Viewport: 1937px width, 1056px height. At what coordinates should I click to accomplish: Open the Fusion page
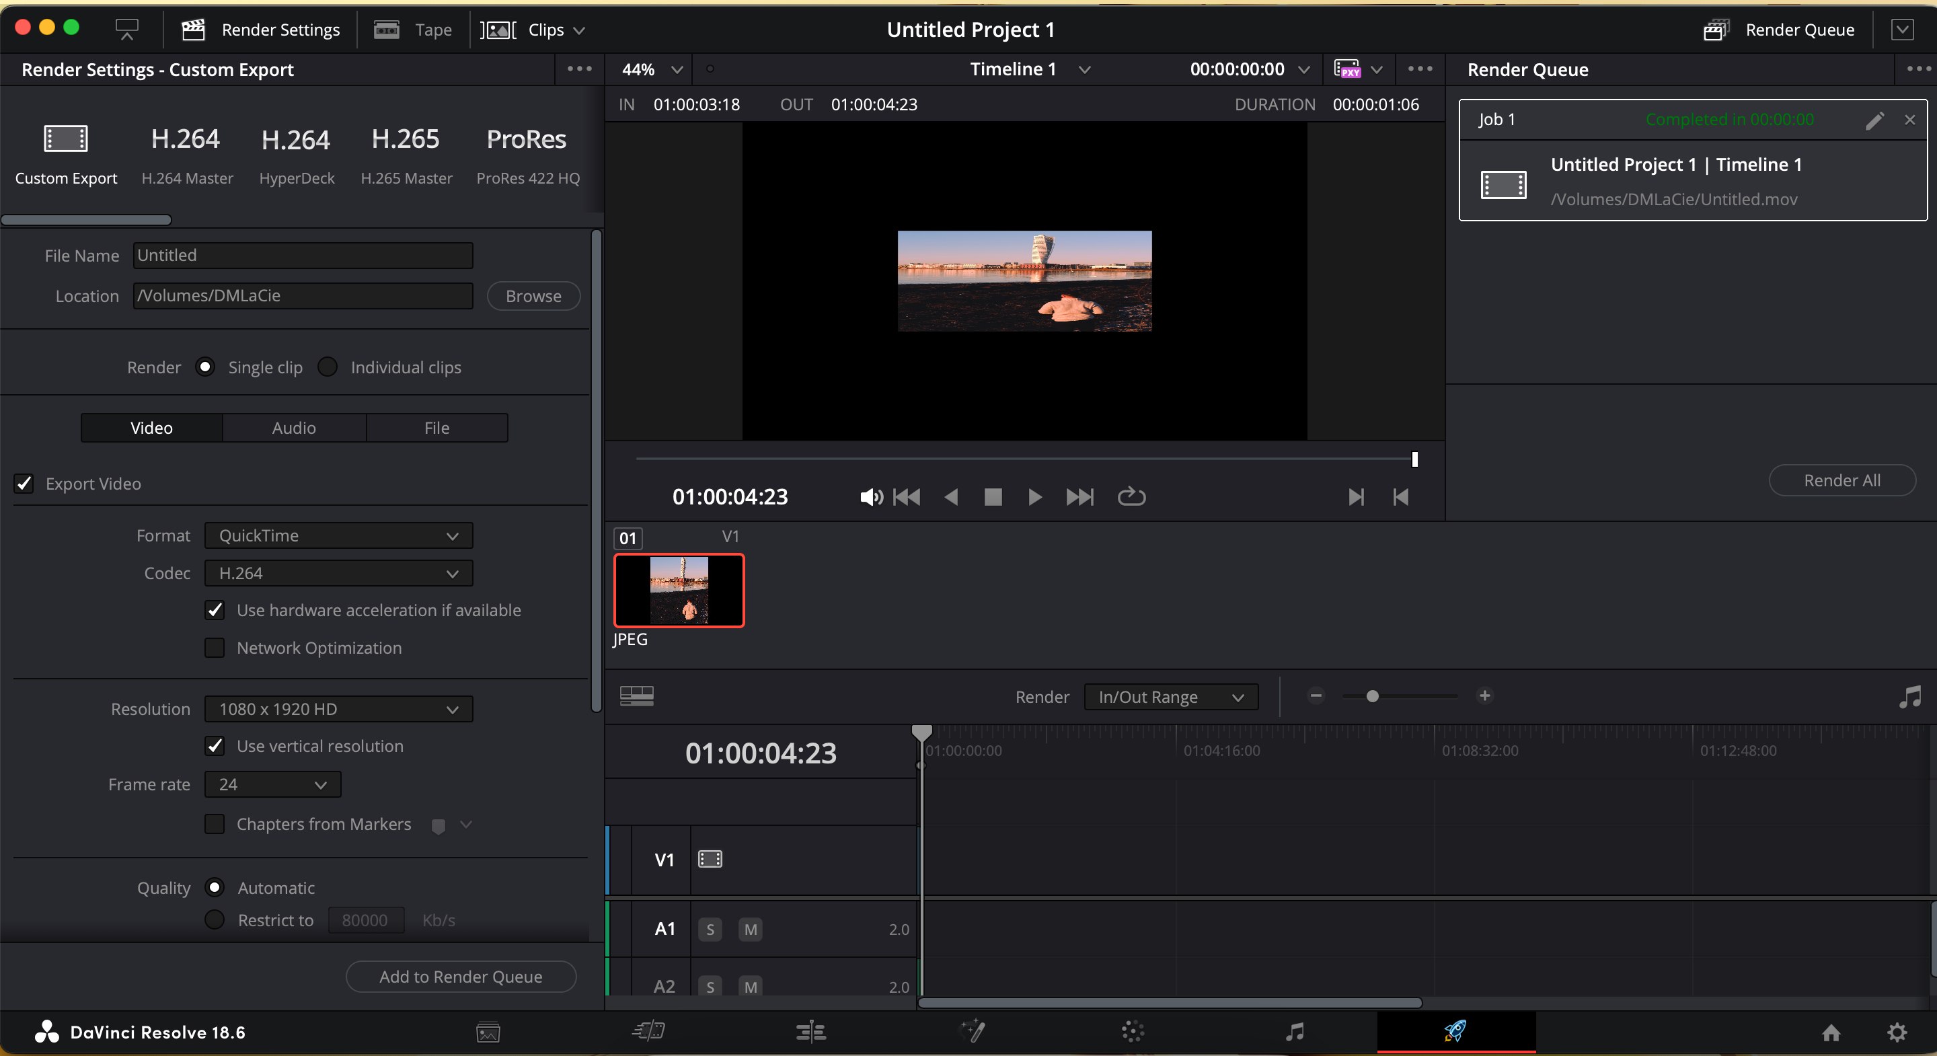pos(971,1032)
